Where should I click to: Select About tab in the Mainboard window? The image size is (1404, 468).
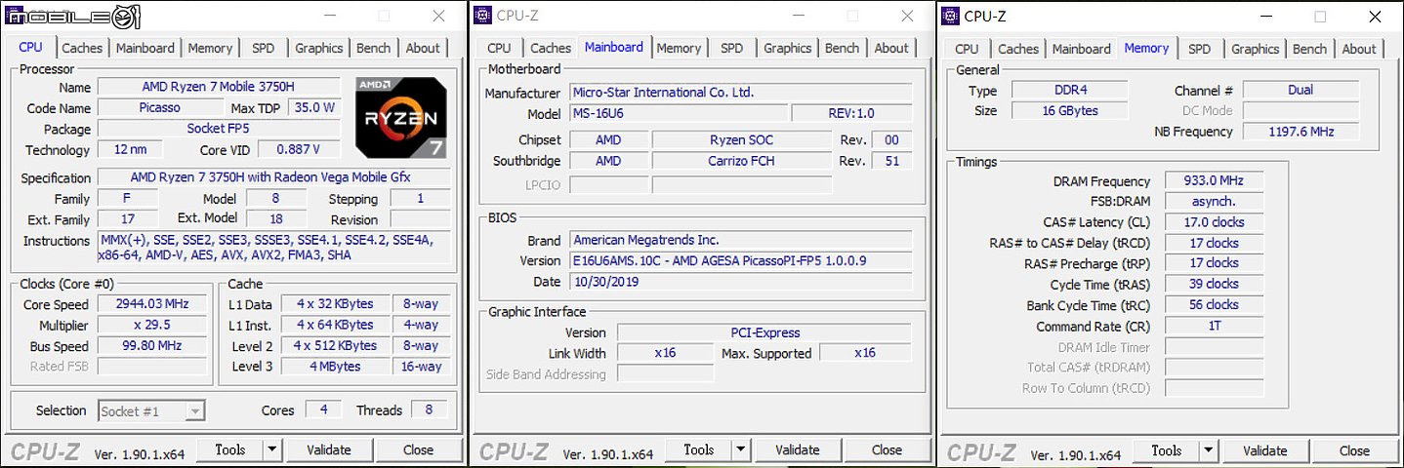pyautogui.click(x=891, y=48)
